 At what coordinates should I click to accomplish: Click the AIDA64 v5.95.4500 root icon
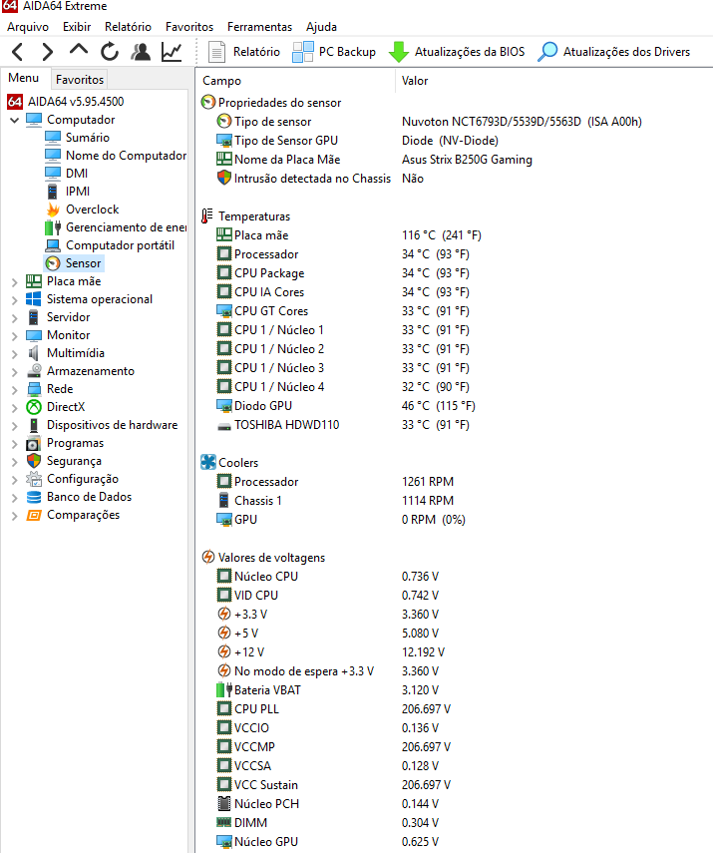15,101
